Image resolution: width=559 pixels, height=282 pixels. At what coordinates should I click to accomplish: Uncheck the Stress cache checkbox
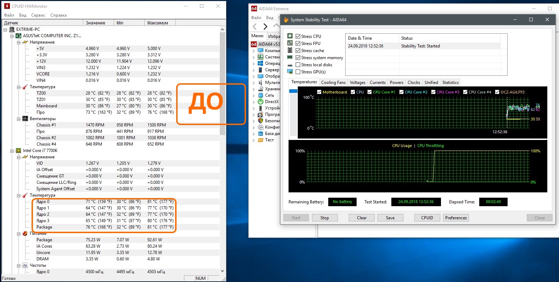pos(298,51)
